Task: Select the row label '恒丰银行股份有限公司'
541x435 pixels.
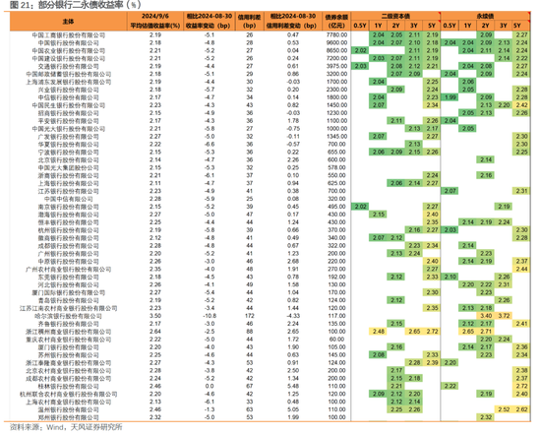Action: click(68, 222)
